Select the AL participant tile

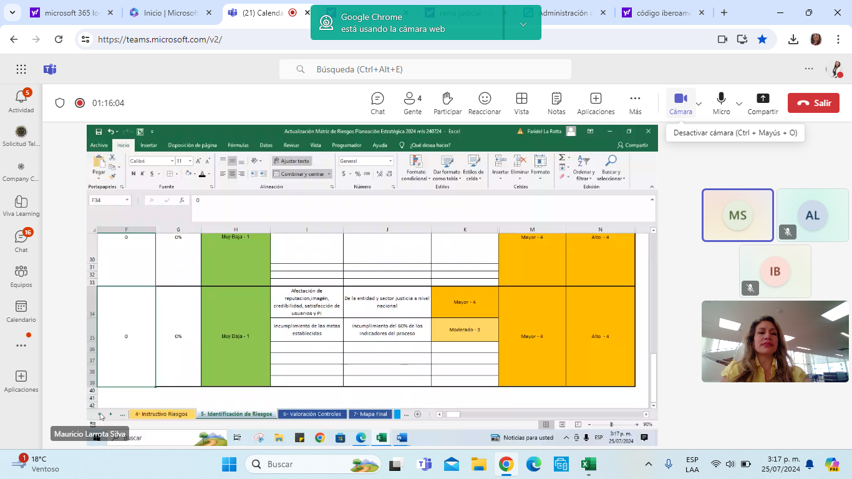813,215
